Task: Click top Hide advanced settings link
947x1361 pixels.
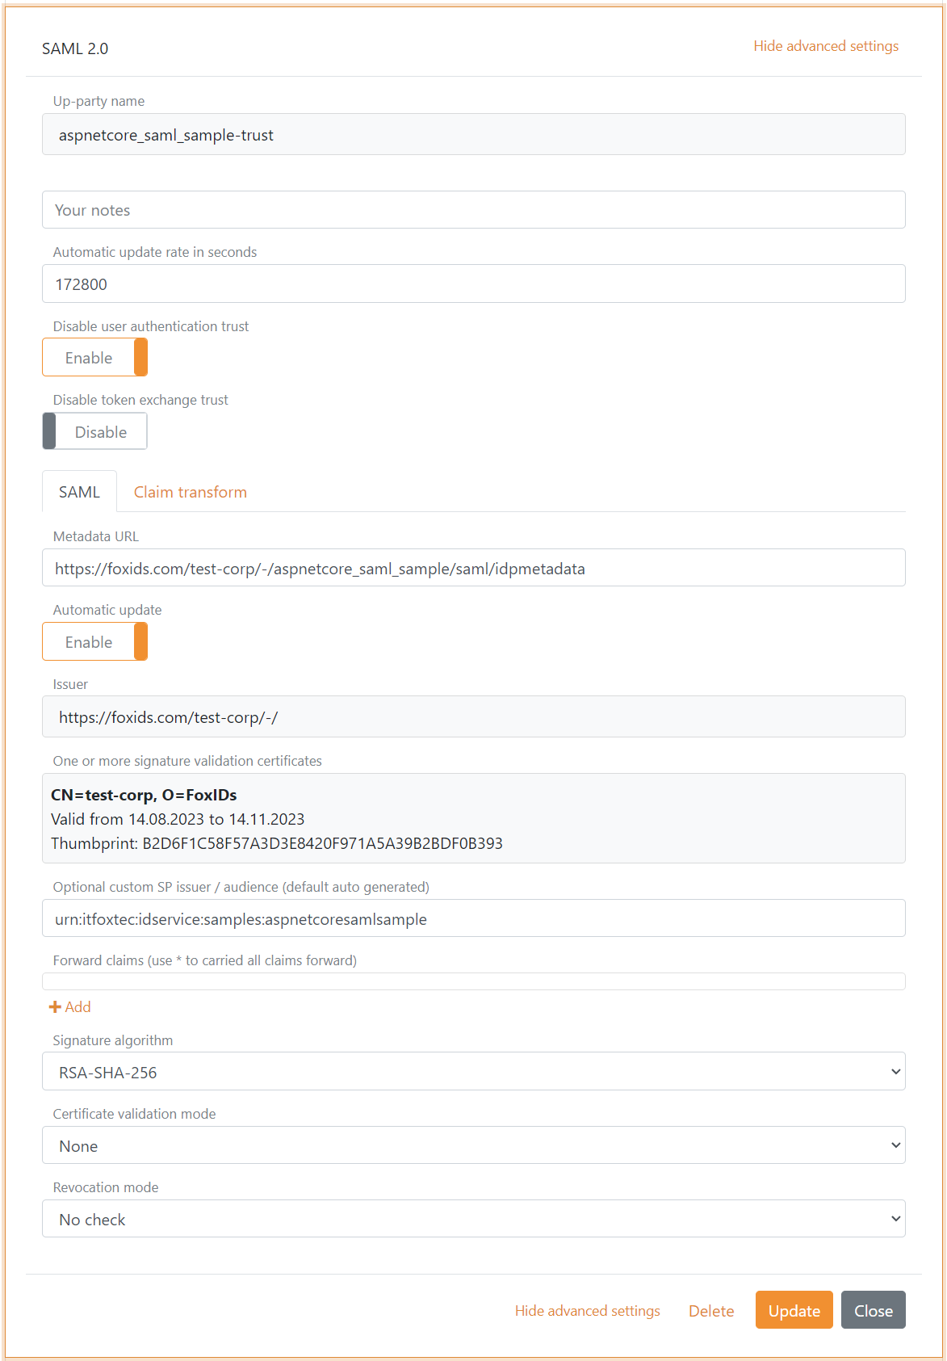Action: click(x=825, y=46)
